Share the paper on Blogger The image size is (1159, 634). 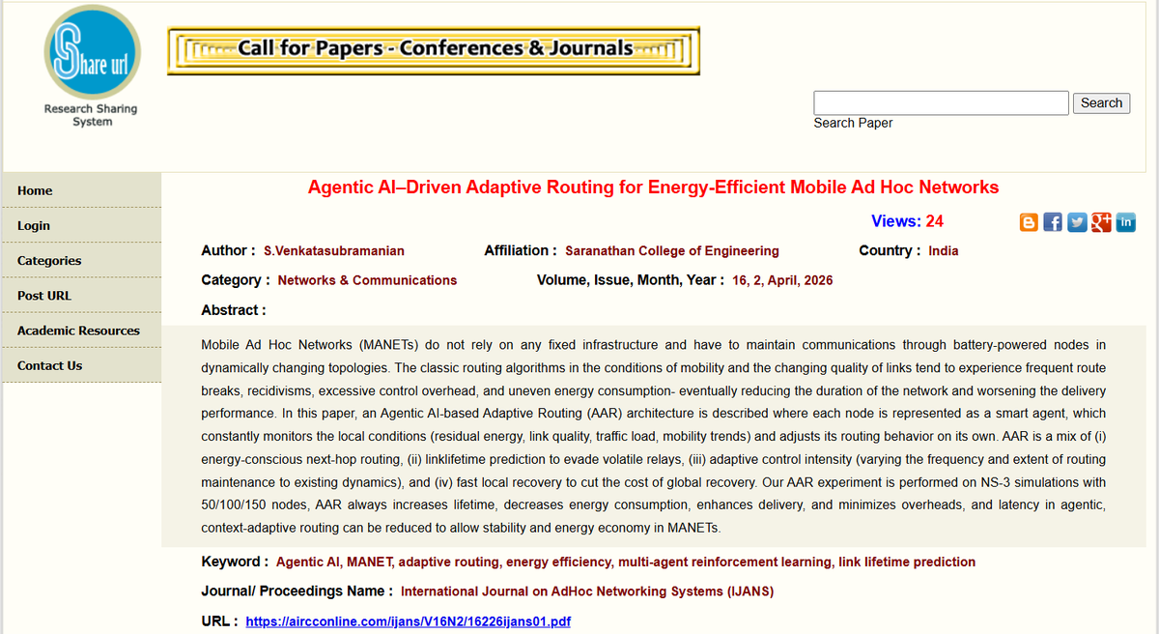tap(1030, 222)
